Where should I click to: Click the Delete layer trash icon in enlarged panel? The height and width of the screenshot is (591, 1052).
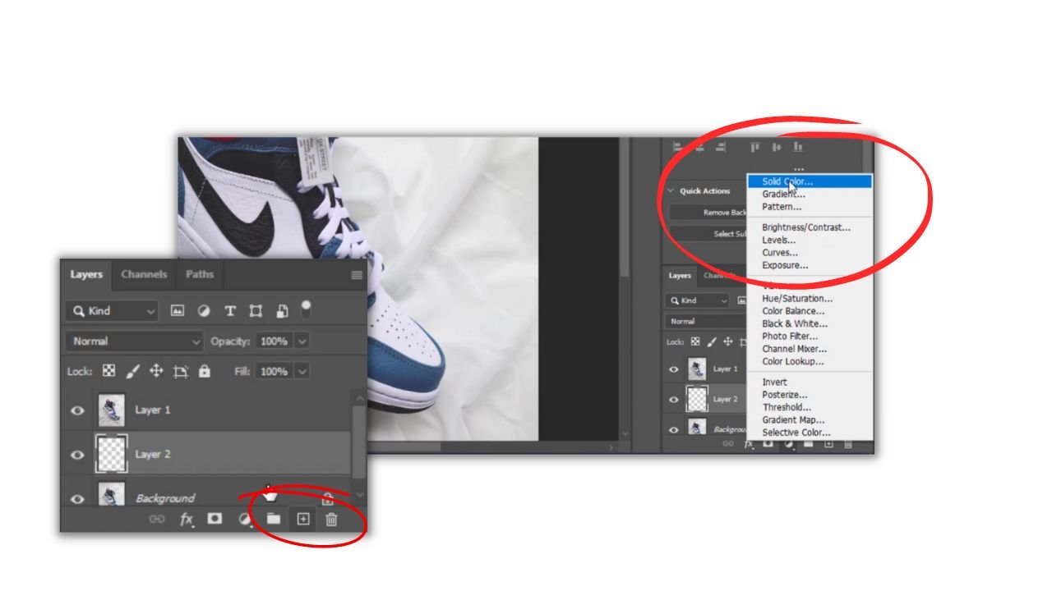pyautogui.click(x=331, y=519)
